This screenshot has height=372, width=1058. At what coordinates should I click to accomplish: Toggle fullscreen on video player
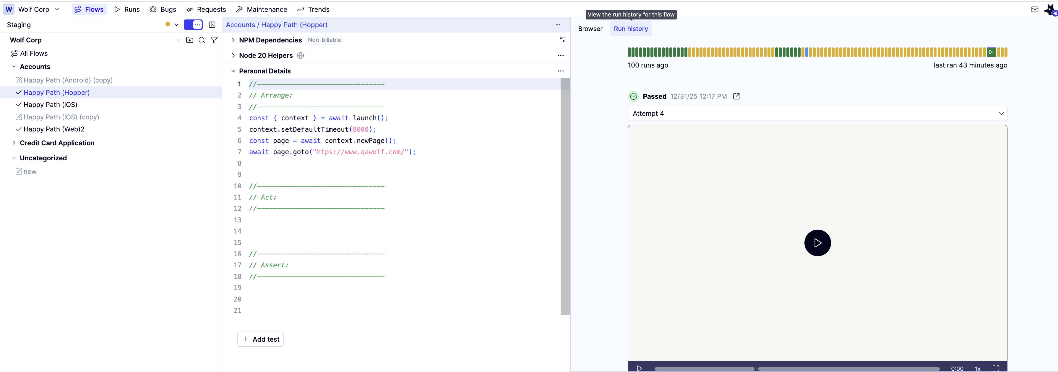click(x=996, y=368)
